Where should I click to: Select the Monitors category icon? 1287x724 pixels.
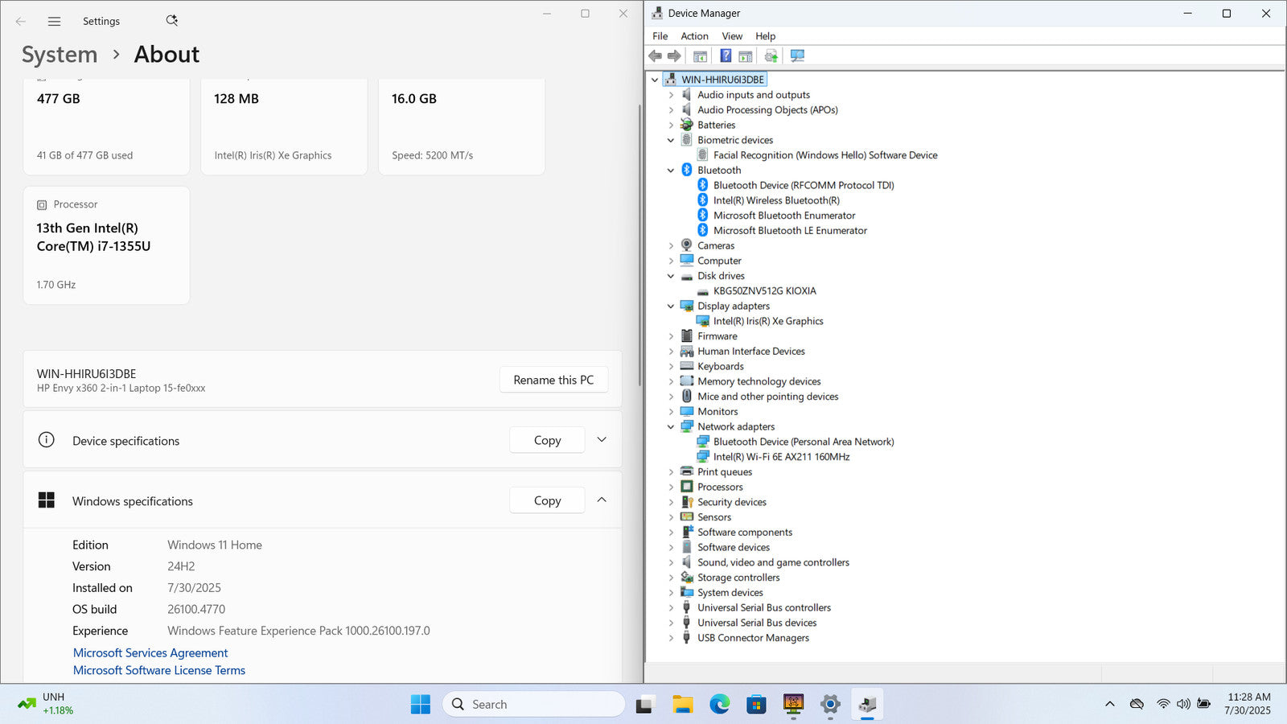point(686,412)
